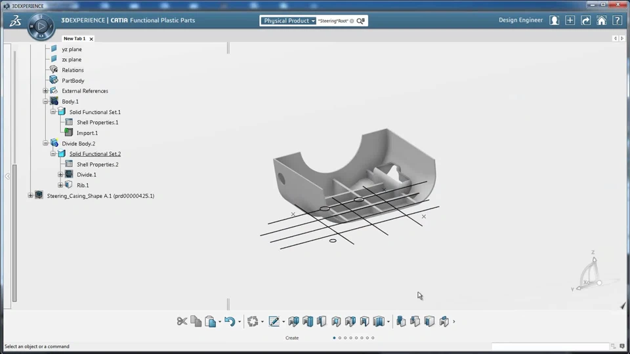The height and width of the screenshot is (354, 630).
Task: Open the Undo history dropdown arrow
Action: [x=240, y=322]
